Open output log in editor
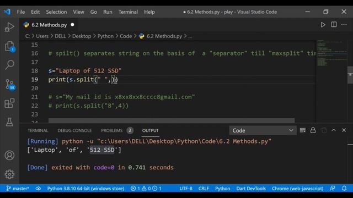Image resolution: width=353 pixels, height=198 pixels. point(324,130)
